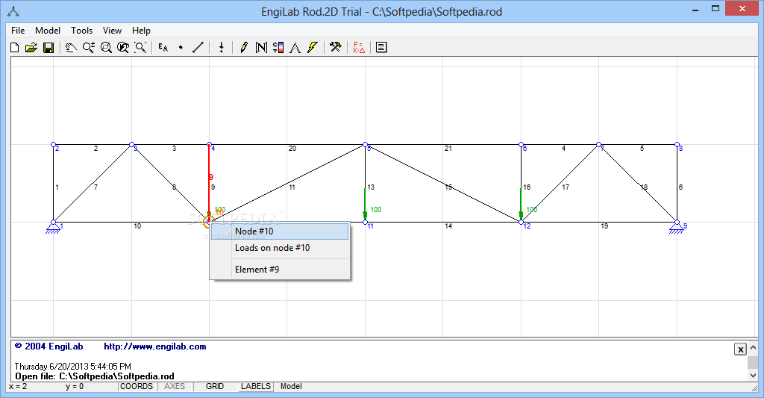Save the model with the floppy disk icon
This screenshot has width=764, height=398.
tap(48, 47)
